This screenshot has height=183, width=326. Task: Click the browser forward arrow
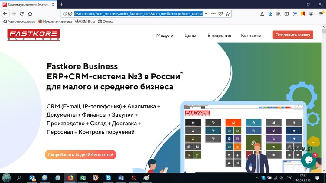coord(14,14)
